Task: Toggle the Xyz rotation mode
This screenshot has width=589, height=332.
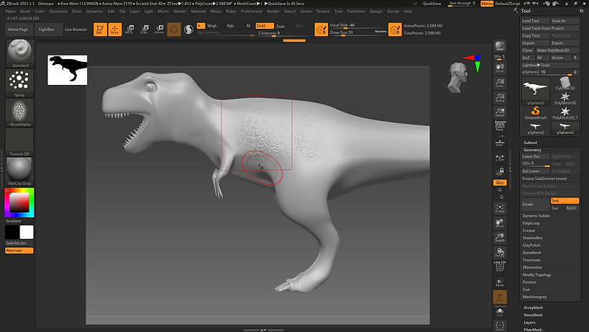Action: pos(500,182)
